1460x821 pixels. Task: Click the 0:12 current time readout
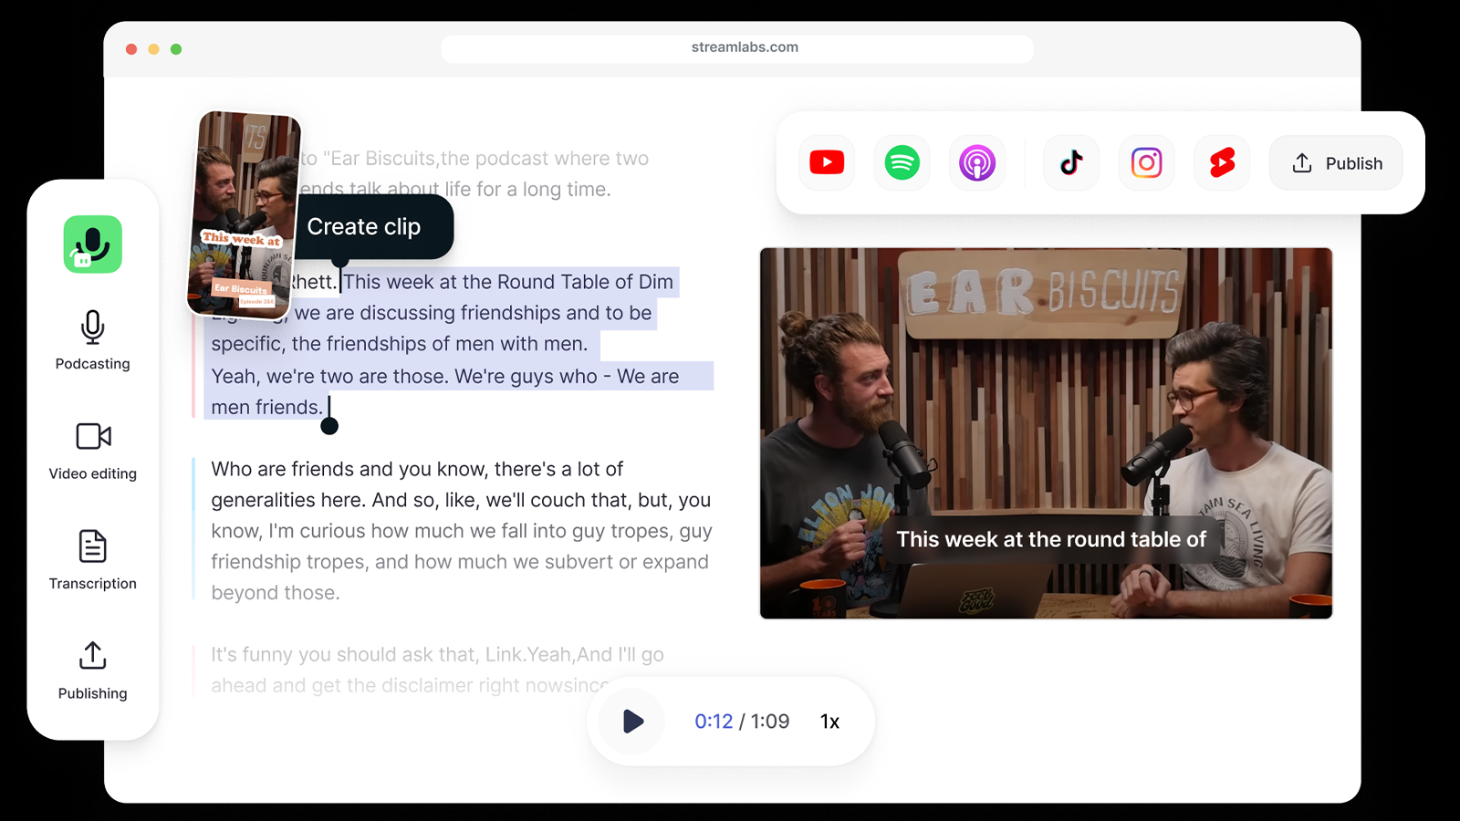click(714, 722)
